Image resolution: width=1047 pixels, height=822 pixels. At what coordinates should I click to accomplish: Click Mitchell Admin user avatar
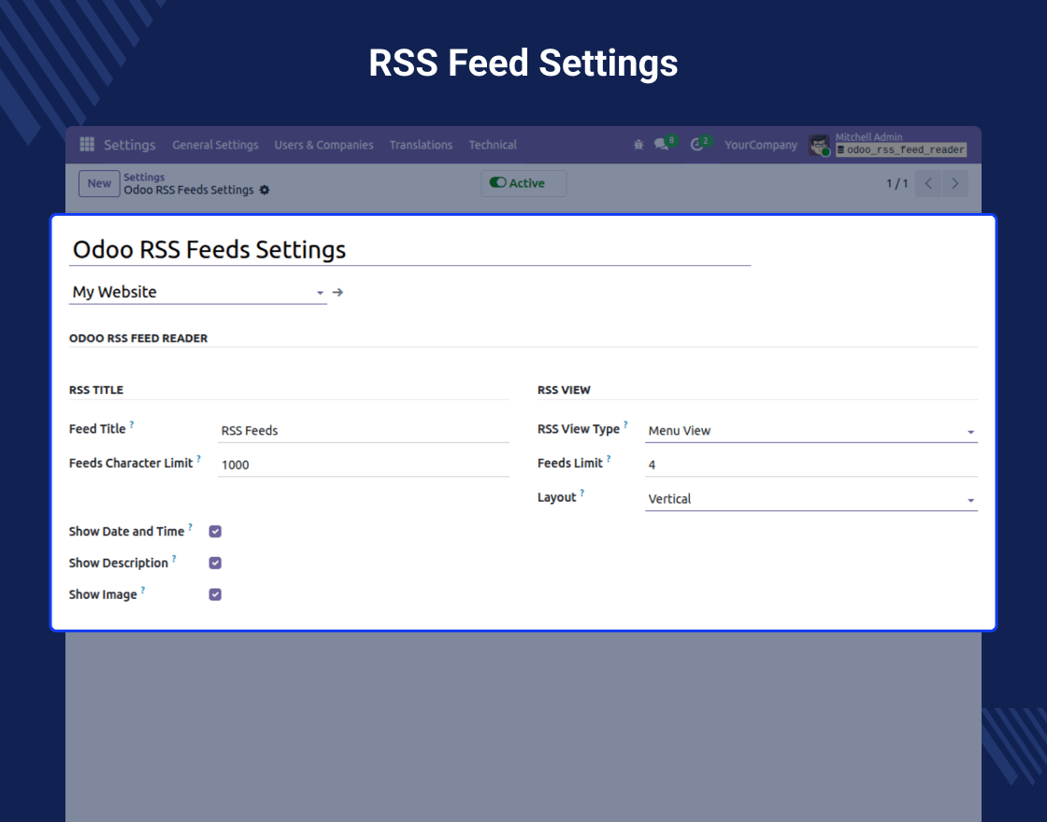pyautogui.click(x=820, y=145)
